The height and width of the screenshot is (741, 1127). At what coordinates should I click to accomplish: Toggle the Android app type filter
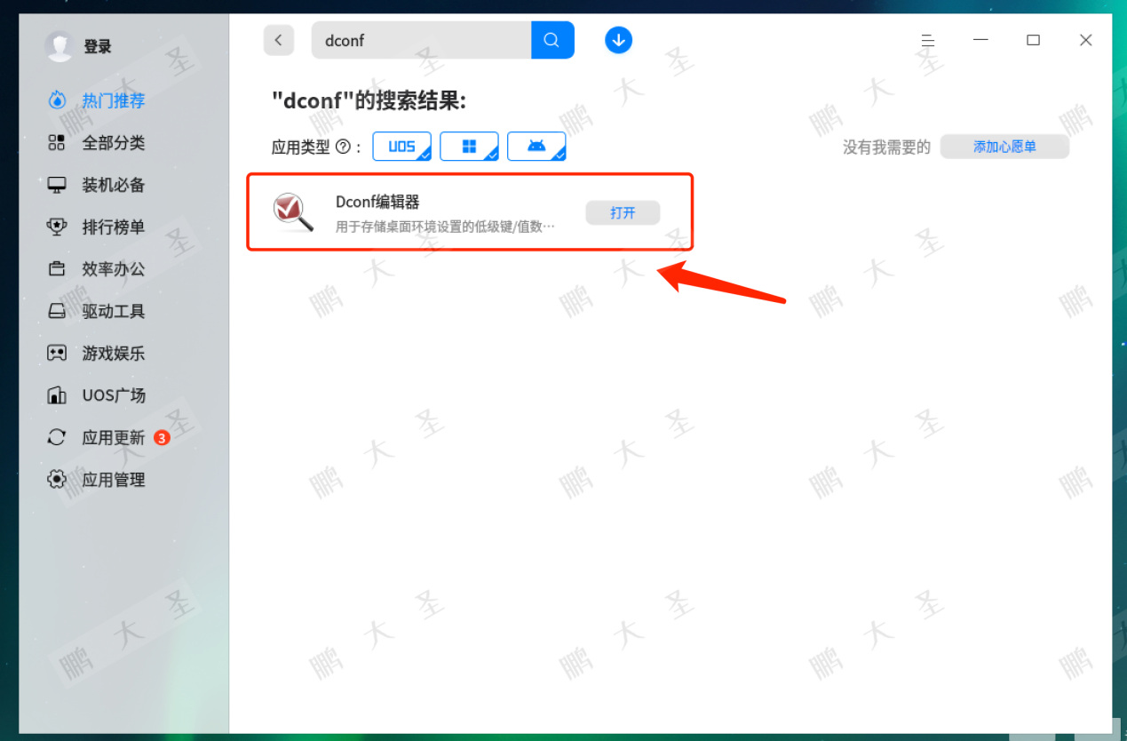[536, 147]
